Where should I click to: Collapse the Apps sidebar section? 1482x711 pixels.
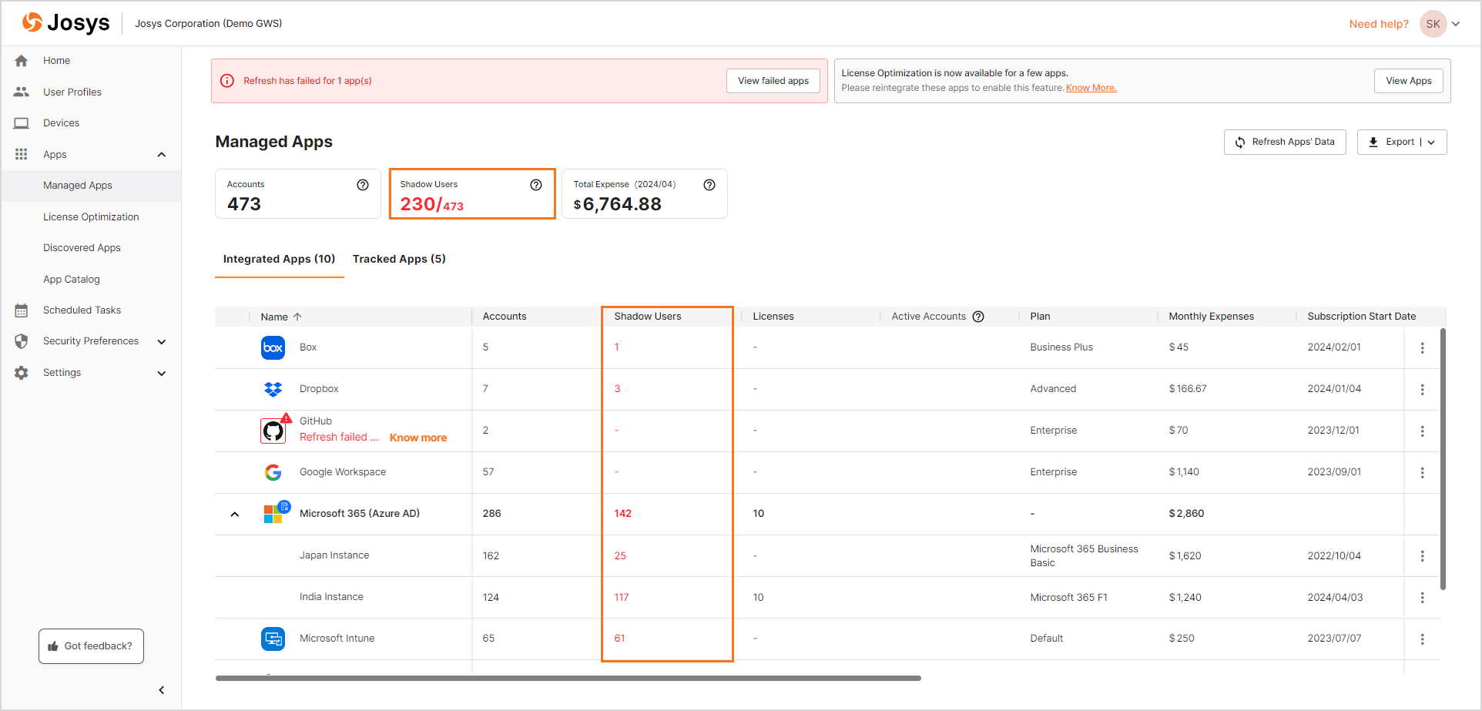coord(162,155)
